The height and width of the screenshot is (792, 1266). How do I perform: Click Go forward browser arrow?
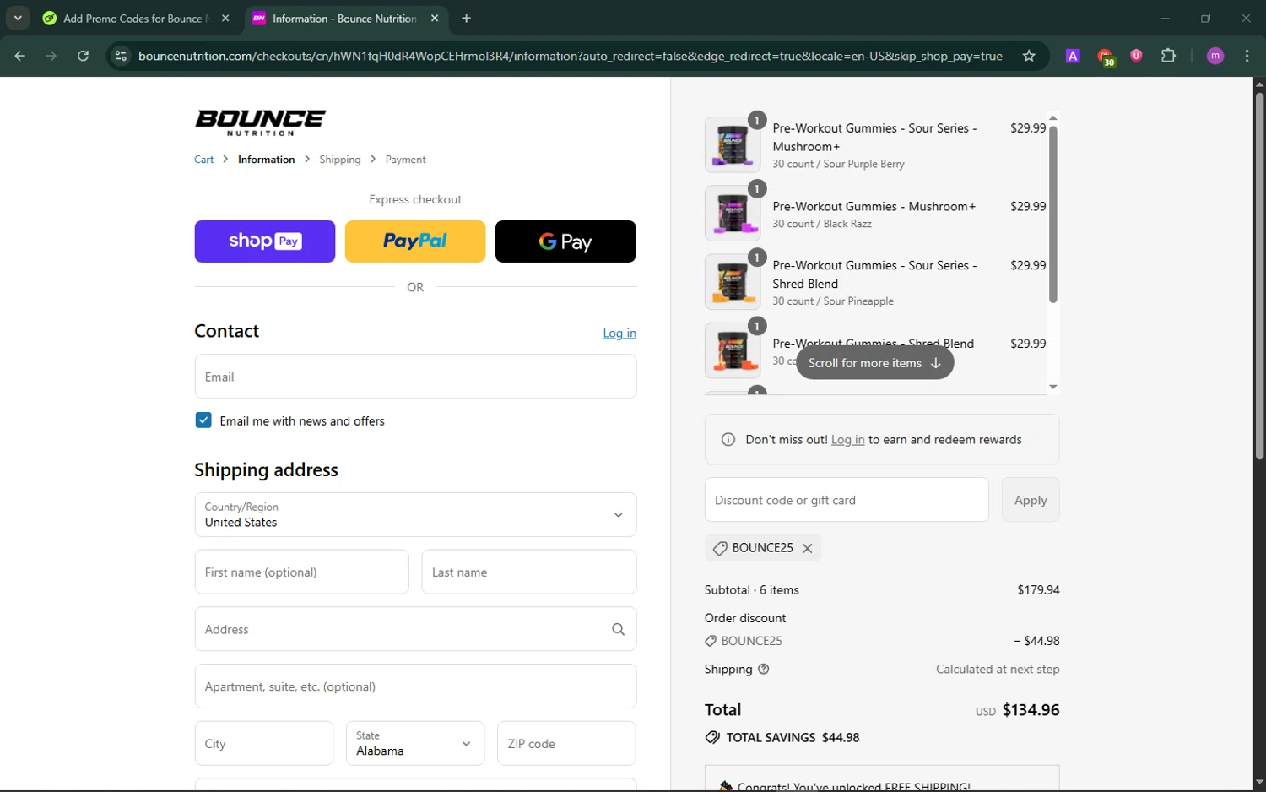click(x=51, y=56)
